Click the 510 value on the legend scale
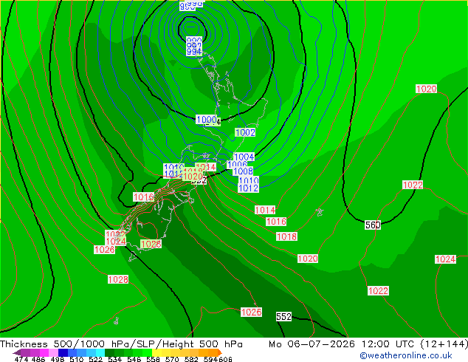The image size is (468, 362). click(x=77, y=359)
